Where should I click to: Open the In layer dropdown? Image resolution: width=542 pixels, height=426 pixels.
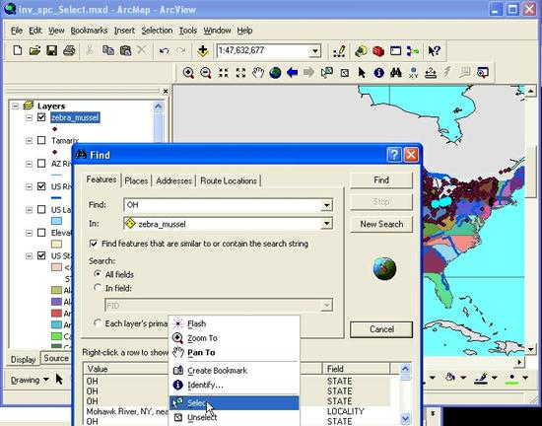point(326,224)
